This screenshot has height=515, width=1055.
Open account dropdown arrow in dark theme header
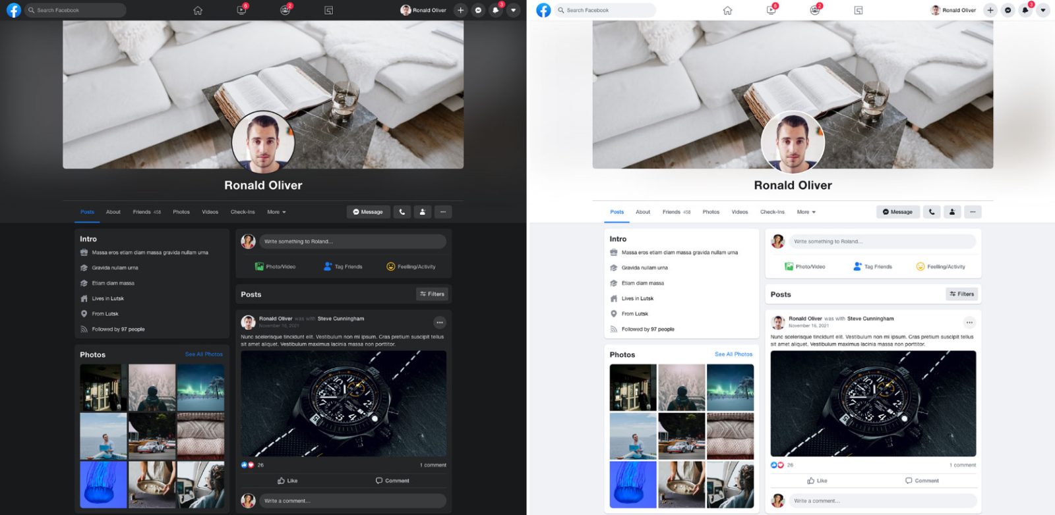click(x=513, y=10)
